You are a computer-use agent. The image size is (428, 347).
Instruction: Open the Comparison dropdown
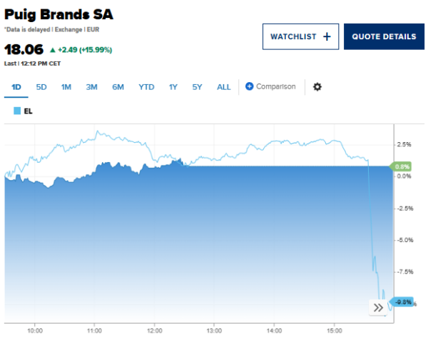[275, 87]
